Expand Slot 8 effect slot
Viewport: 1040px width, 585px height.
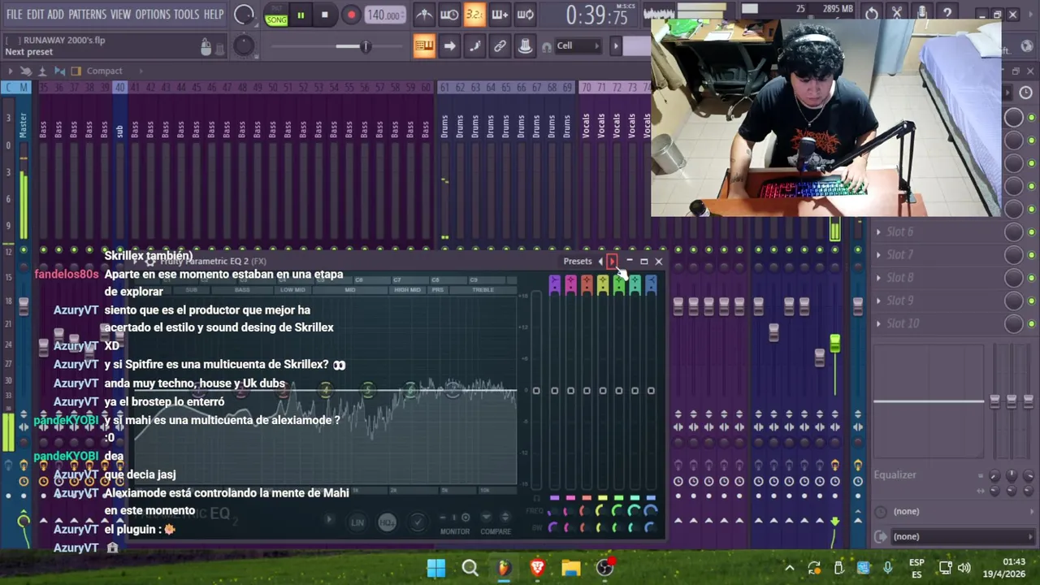coord(878,277)
